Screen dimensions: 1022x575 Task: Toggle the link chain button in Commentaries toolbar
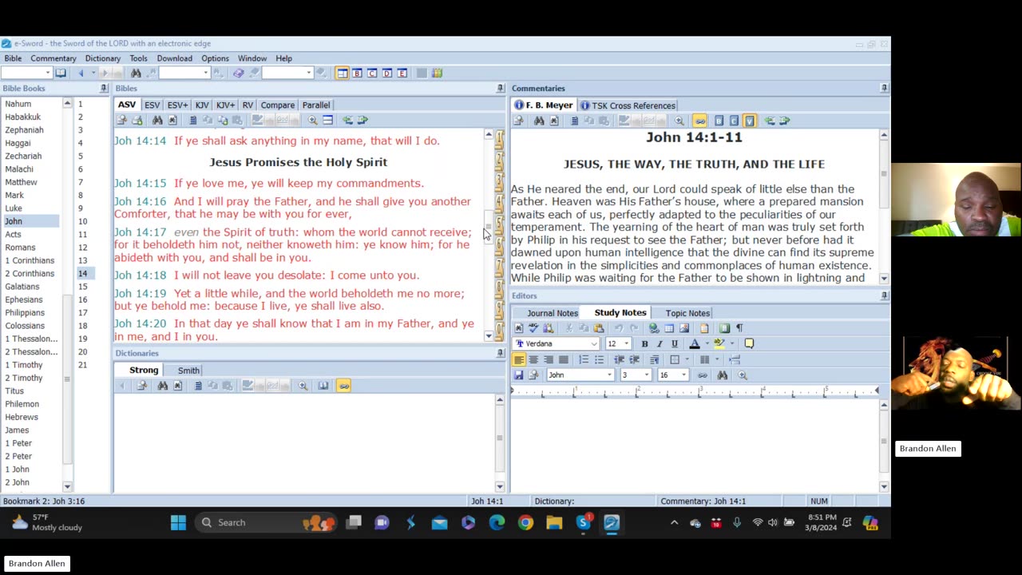(699, 121)
